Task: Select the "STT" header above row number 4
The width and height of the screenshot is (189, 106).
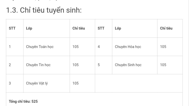Action: click(101, 28)
